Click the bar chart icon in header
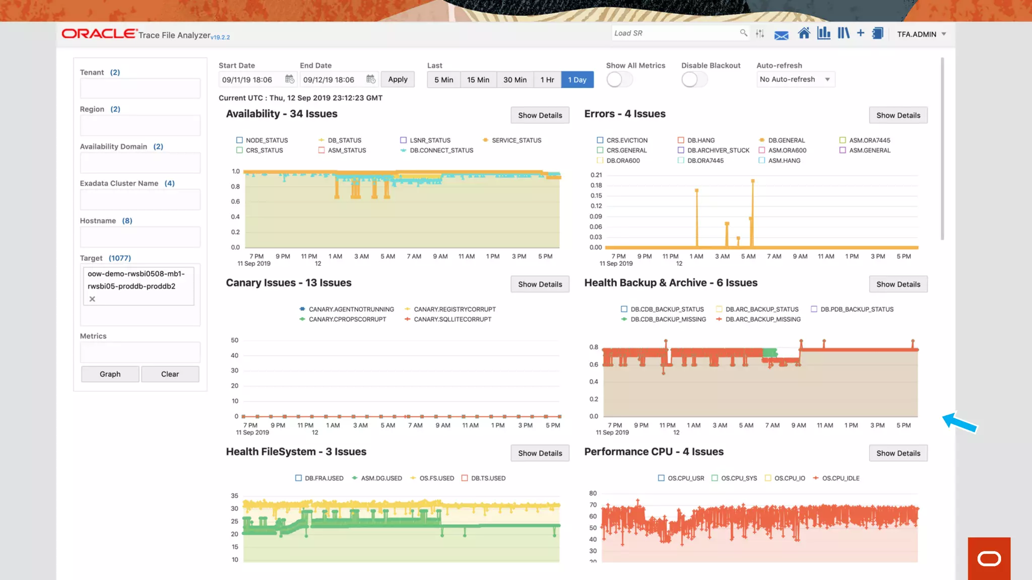 click(824, 34)
